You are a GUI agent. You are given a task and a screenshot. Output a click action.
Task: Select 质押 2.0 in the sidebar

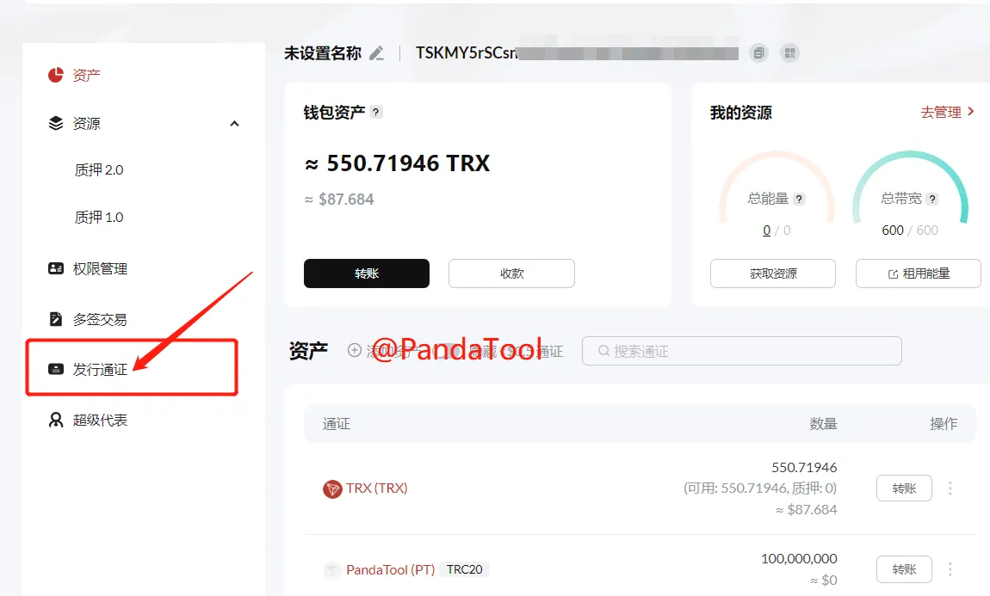tap(98, 169)
